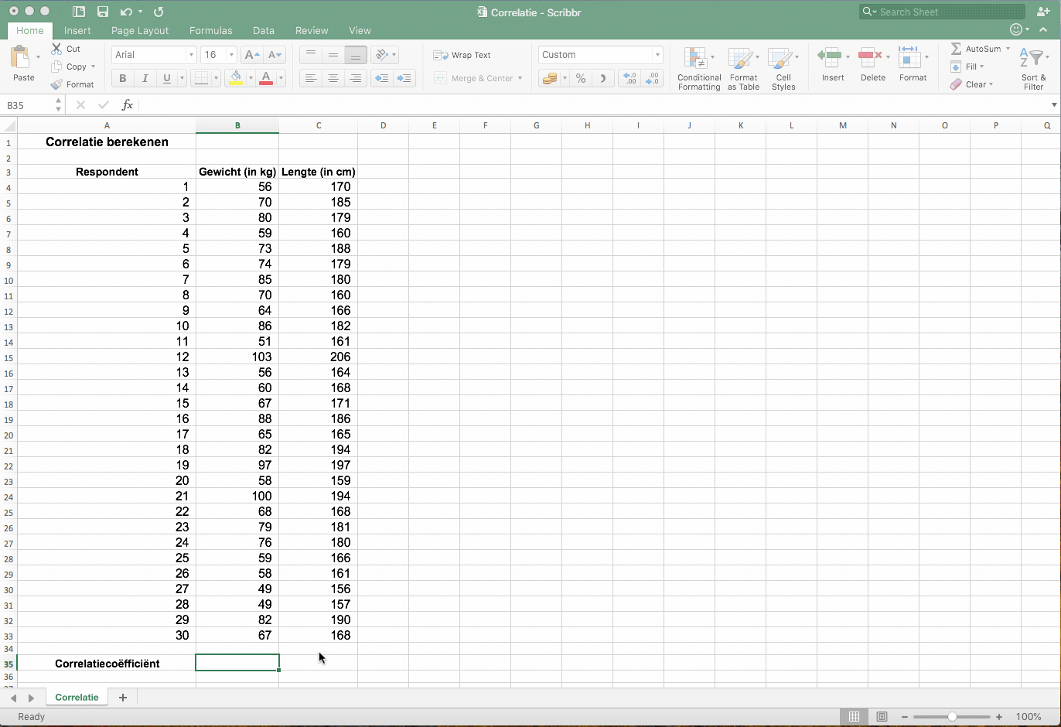
Task: Click the Redo icon in title bar
Action: coord(159,12)
